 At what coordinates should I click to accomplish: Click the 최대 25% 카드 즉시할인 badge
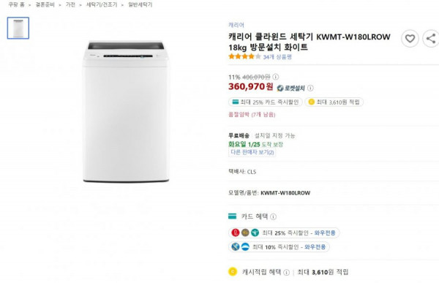tap(266, 102)
